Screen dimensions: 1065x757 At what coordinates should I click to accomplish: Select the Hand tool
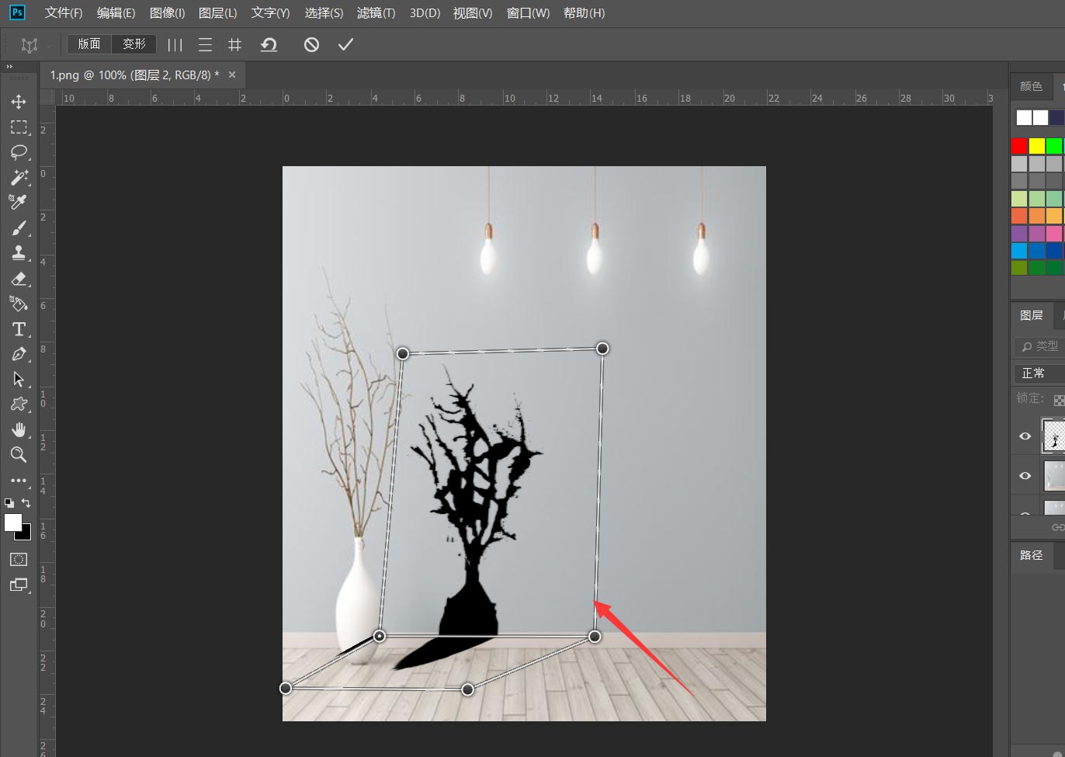tap(19, 429)
